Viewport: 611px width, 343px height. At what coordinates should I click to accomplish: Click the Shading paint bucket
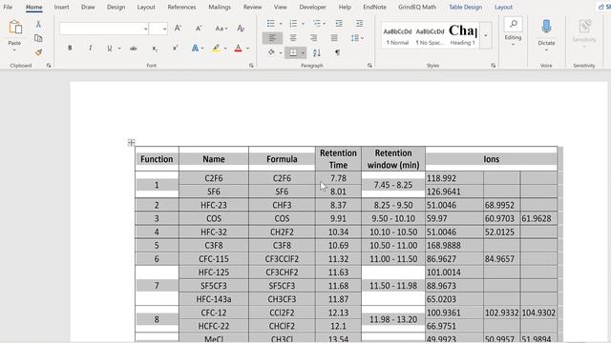click(271, 52)
